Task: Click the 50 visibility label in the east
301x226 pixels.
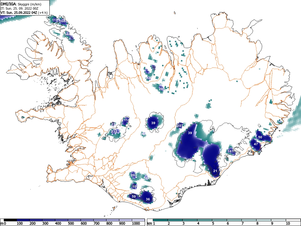Action: pos(260,137)
